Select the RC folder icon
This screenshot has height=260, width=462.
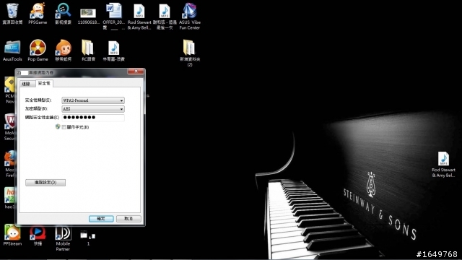pos(88,51)
